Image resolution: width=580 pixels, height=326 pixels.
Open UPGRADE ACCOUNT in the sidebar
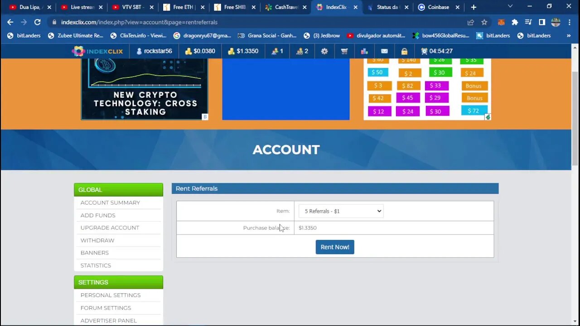110,227
